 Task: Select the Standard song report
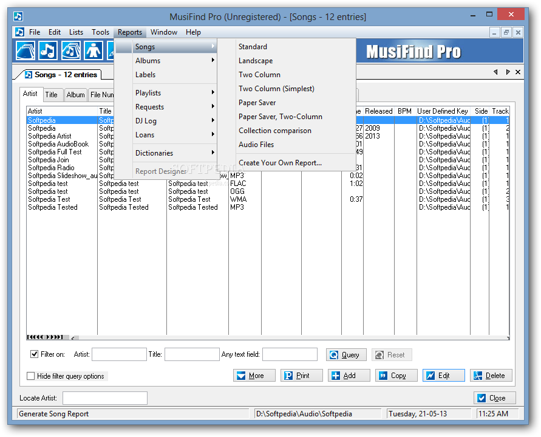click(253, 47)
